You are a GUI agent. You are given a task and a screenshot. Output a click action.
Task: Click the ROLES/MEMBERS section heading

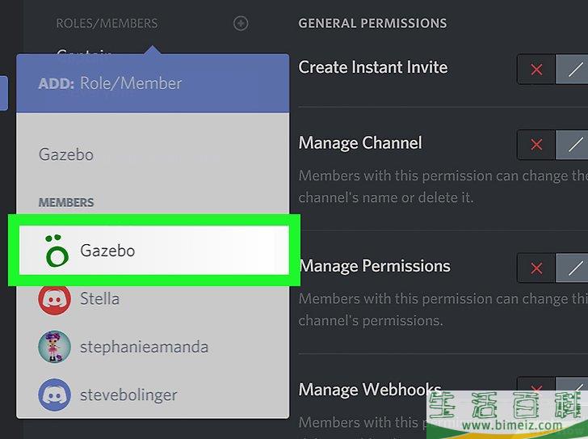point(107,23)
